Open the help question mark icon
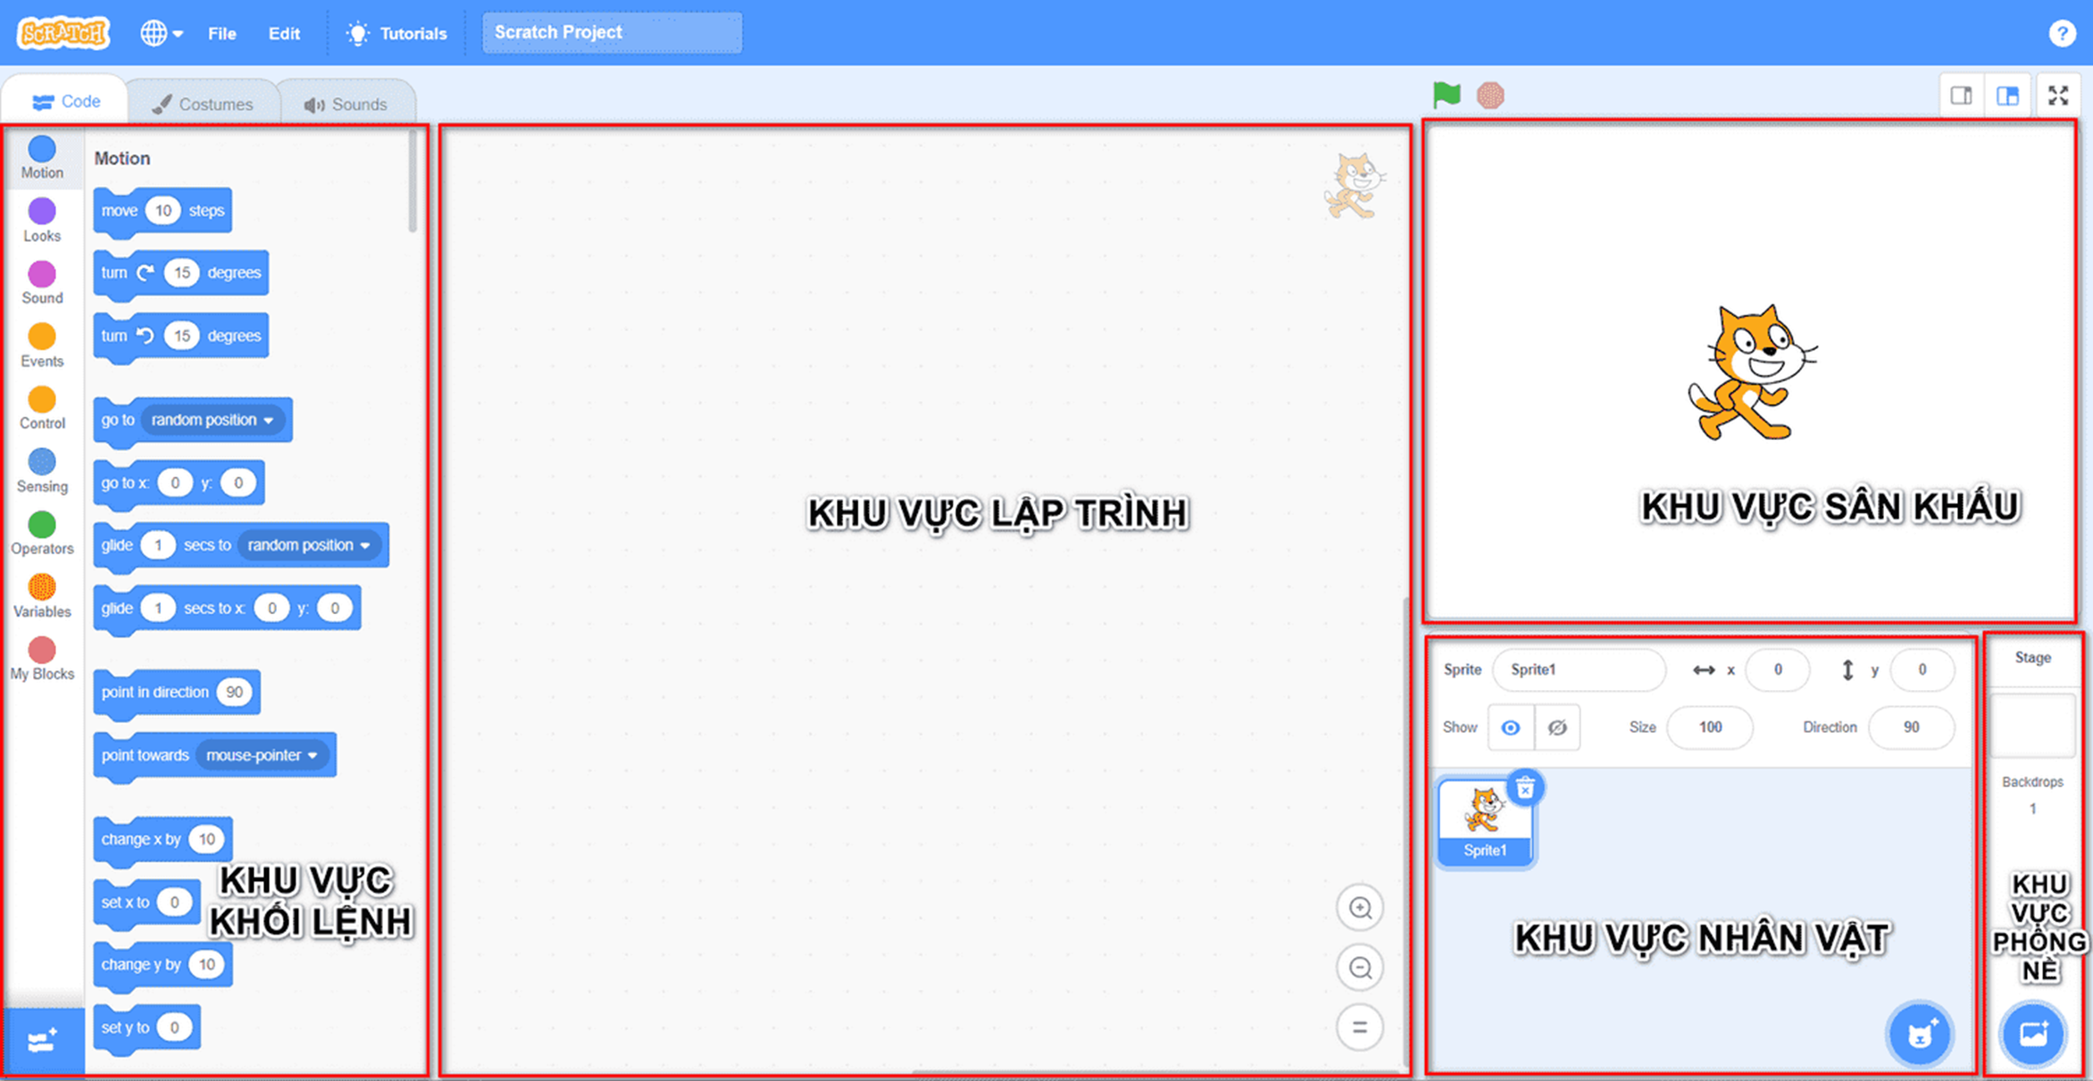Viewport: 2093px width, 1081px height. click(2062, 33)
